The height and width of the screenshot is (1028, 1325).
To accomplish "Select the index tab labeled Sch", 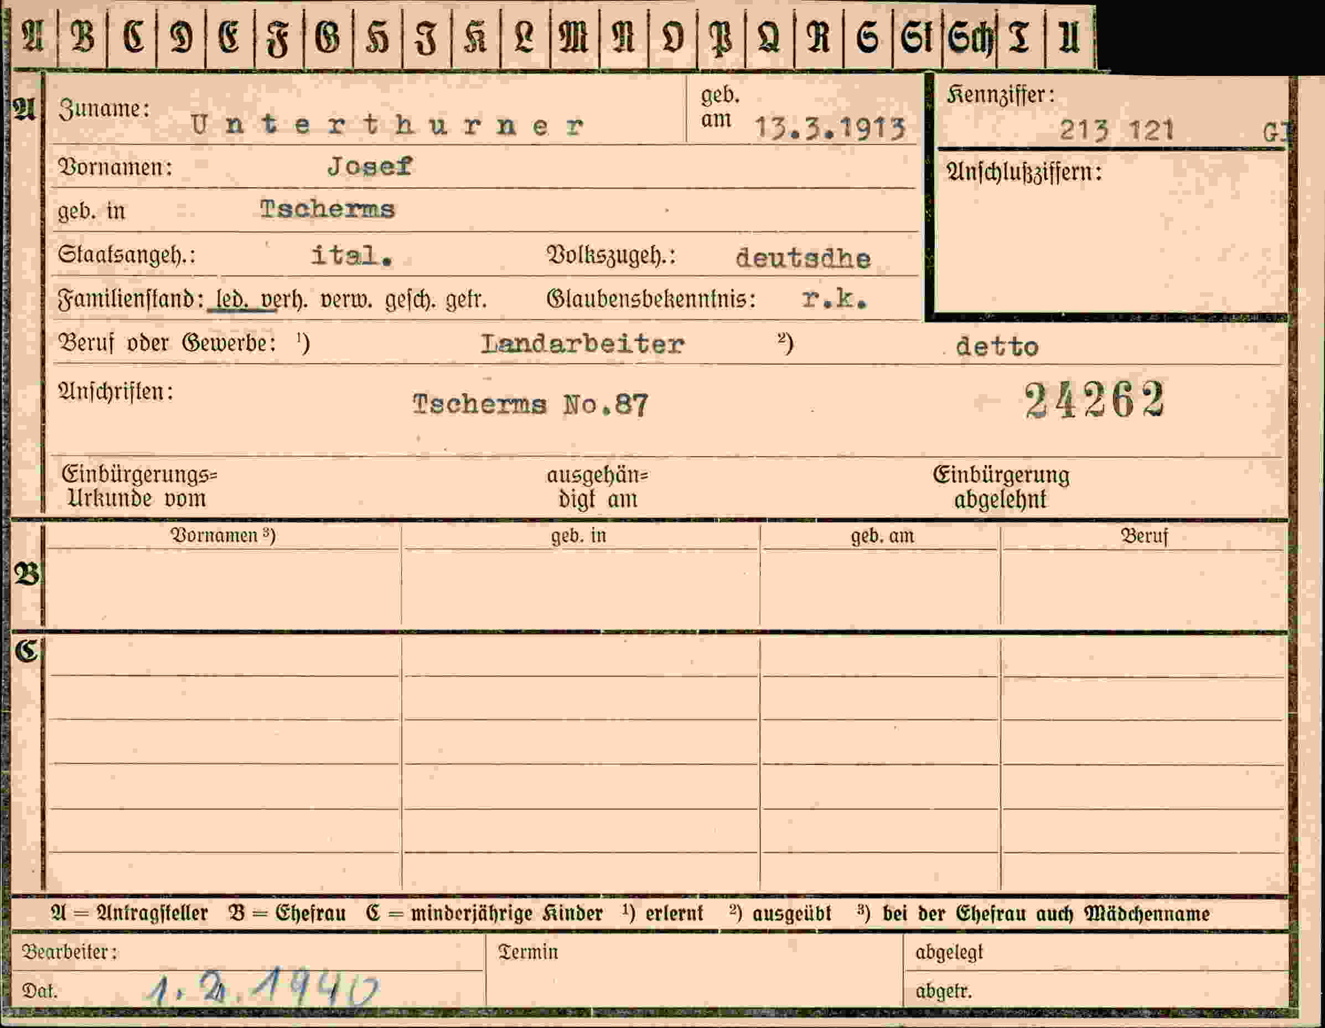I will [x=970, y=38].
